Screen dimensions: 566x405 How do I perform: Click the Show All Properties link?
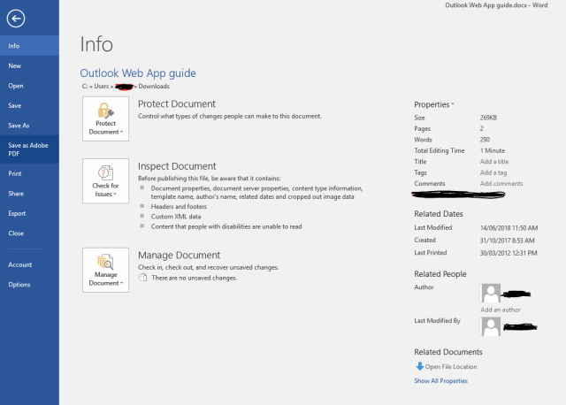click(x=440, y=381)
